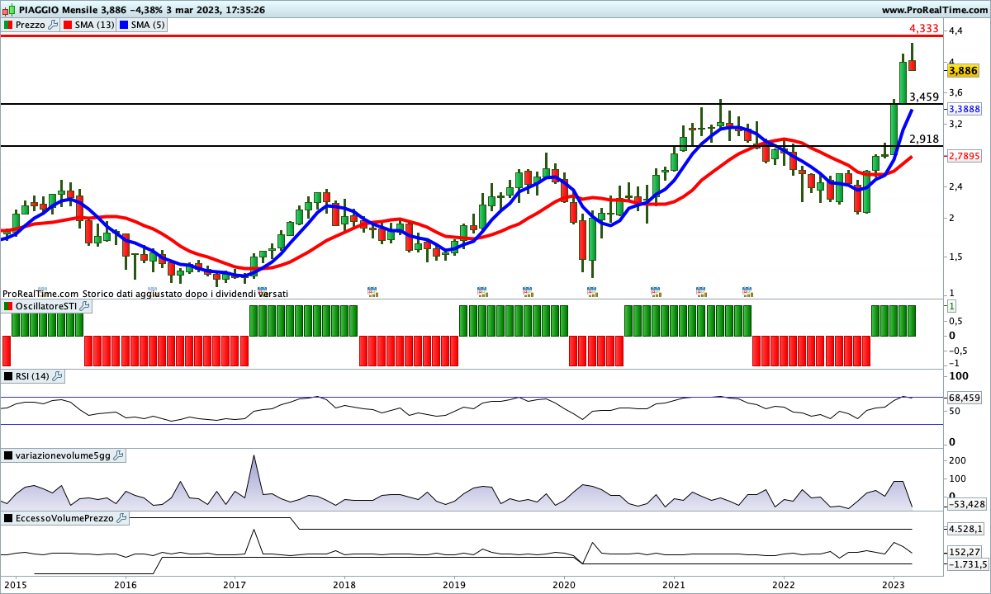Open the OscillatoreSTI settings wrench

[x=84, y=306]
